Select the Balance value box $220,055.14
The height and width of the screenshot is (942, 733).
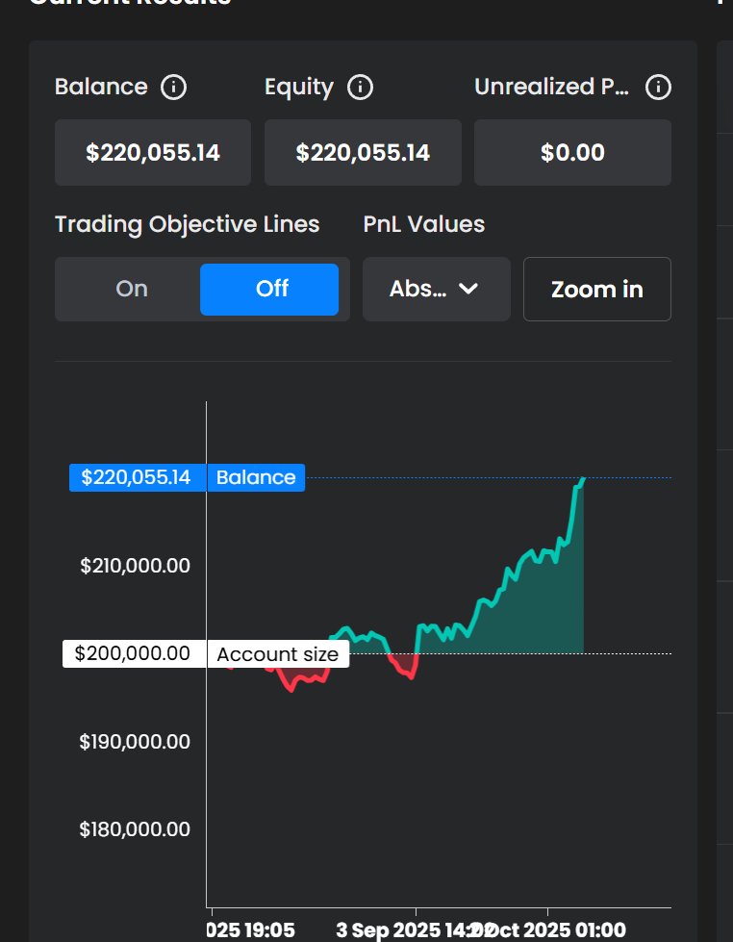[x=153, y=153]
